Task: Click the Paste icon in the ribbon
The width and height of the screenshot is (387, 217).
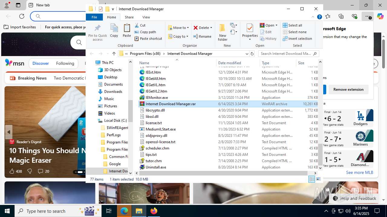Action: point(127,31)
